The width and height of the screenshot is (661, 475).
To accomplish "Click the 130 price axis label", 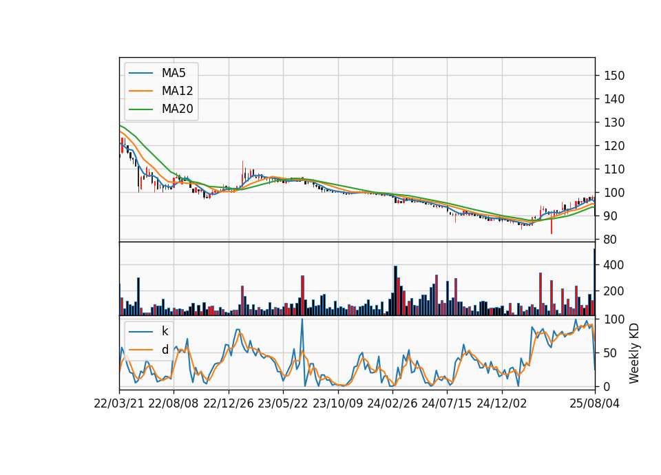I will pos(614,123).
